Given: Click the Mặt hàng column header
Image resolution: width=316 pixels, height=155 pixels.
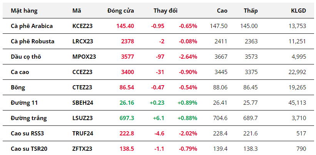Looking at the screenshot, I should coord(24,11).
